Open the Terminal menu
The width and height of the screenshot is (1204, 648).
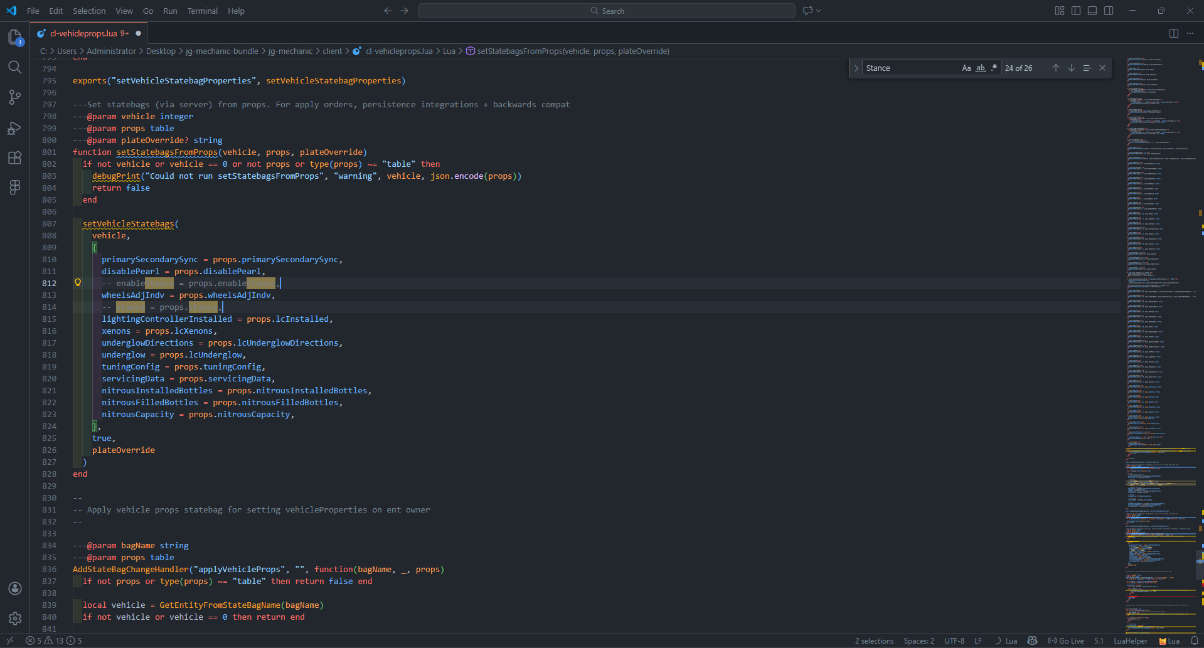(202, 11)
